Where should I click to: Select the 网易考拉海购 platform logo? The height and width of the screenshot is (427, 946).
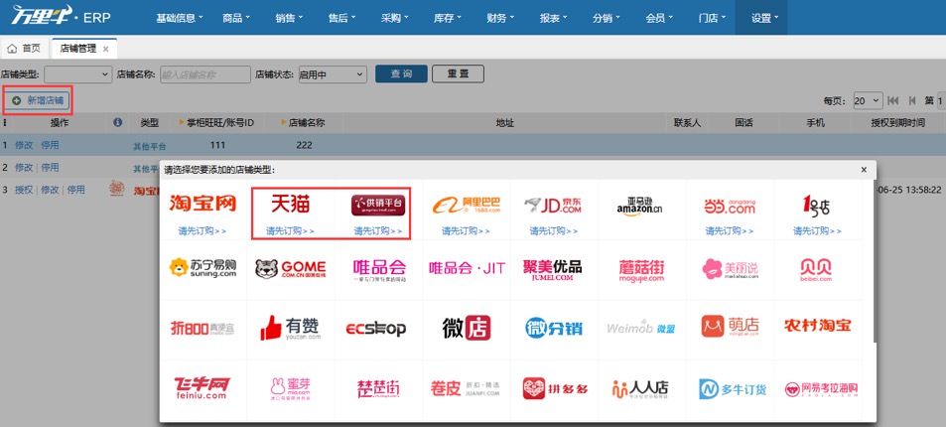click(x=821, y=389)
